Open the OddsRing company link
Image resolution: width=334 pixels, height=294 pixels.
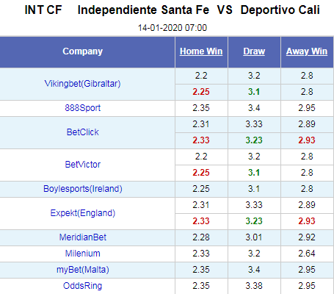83,286
